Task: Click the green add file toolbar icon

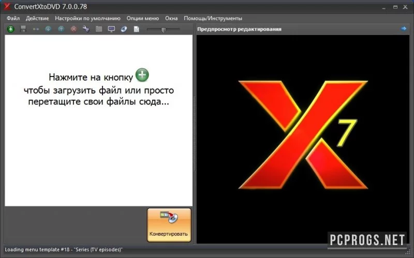Action: click(x=10, y=29)
